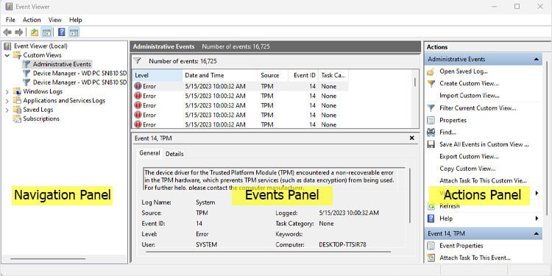Click the Actions panel vertical scrollbar
Image resolution: width=552 pixels, height=276 pixels.
[546, 138]
